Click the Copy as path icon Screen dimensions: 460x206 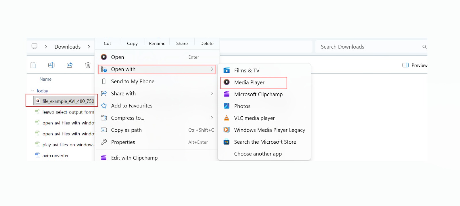[104, 130]
